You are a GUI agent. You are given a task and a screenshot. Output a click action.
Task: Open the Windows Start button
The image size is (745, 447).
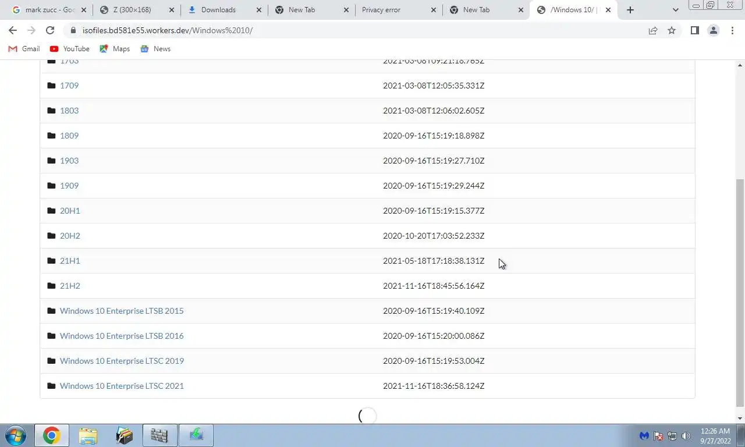16,435
